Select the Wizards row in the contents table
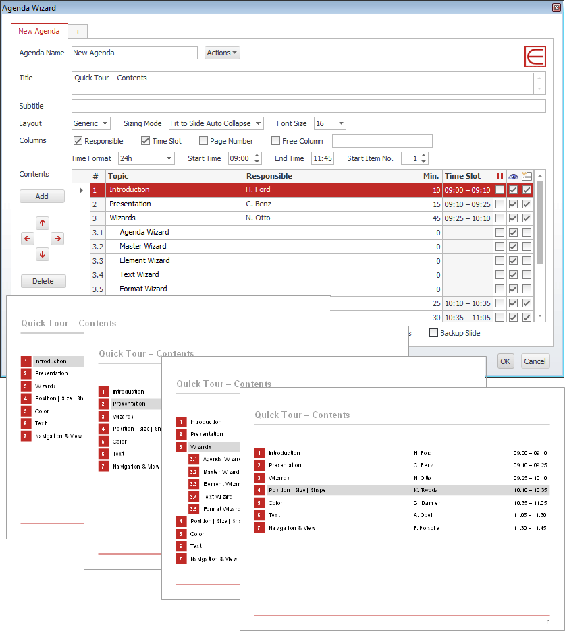The image size is (565, 631). tap(155, 218)
